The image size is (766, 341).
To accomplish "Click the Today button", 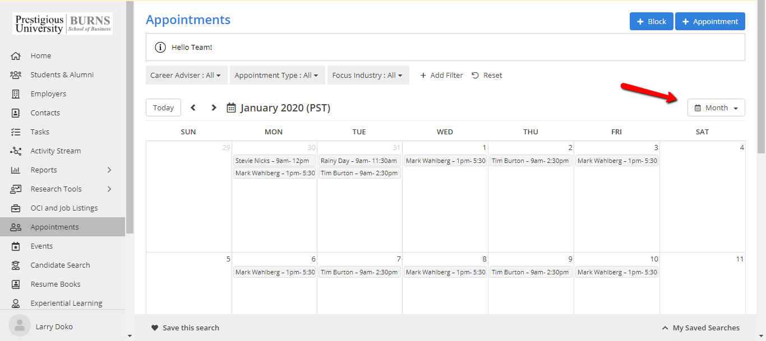I will click(x=163, y=108).
